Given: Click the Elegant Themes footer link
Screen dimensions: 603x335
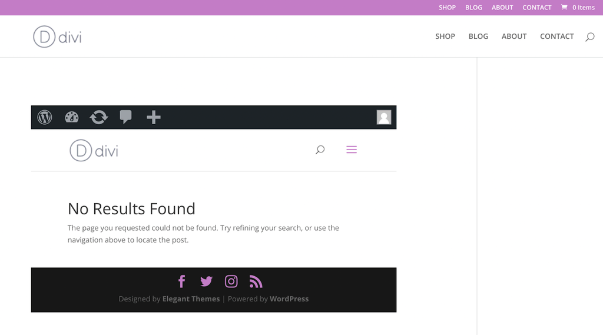Looking at the screenshot, I should click(x=191, y=299).
